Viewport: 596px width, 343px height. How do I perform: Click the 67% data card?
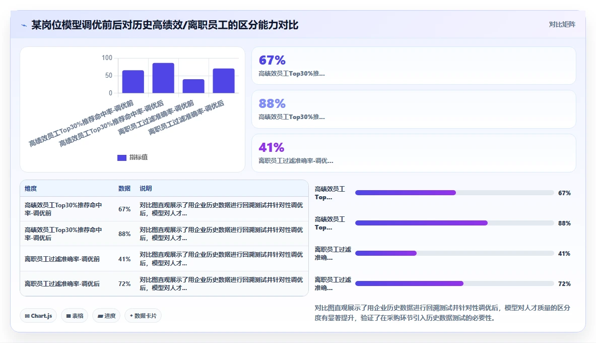[414, 66]
